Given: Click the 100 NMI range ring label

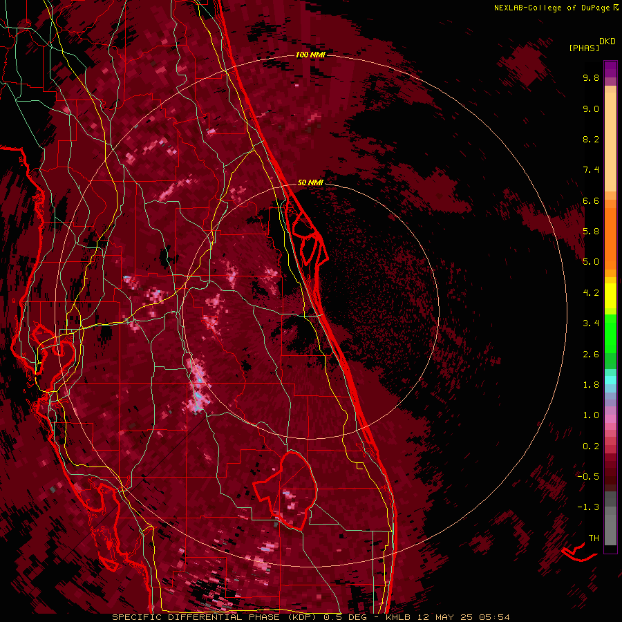Looking at the screenshot, I should 310,55.
